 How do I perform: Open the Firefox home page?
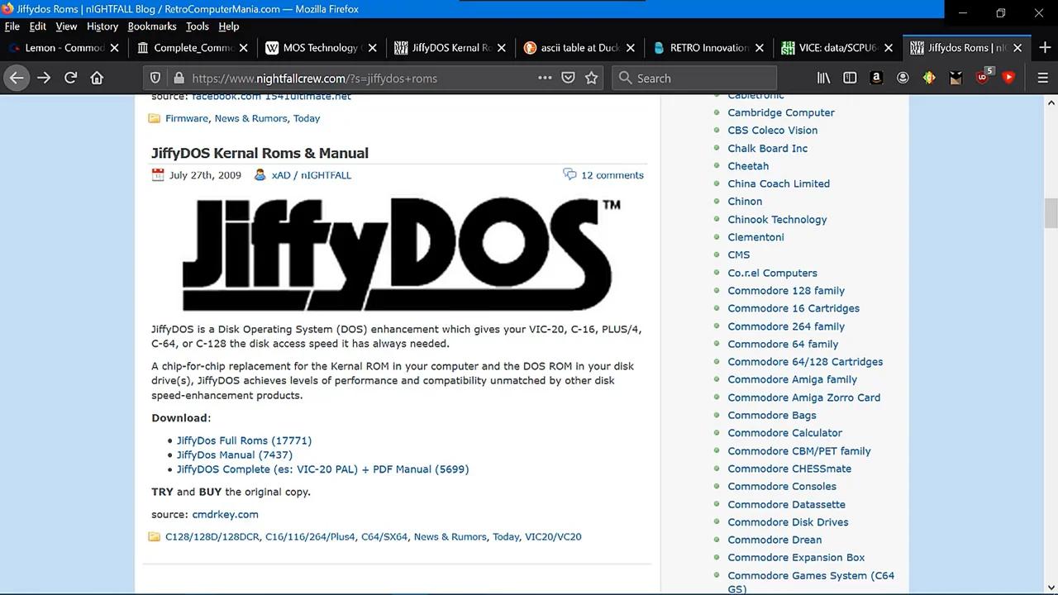coord(97,78)
